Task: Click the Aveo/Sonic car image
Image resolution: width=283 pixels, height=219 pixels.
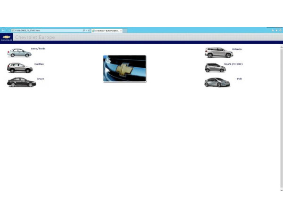Action: tap(19, 53)
